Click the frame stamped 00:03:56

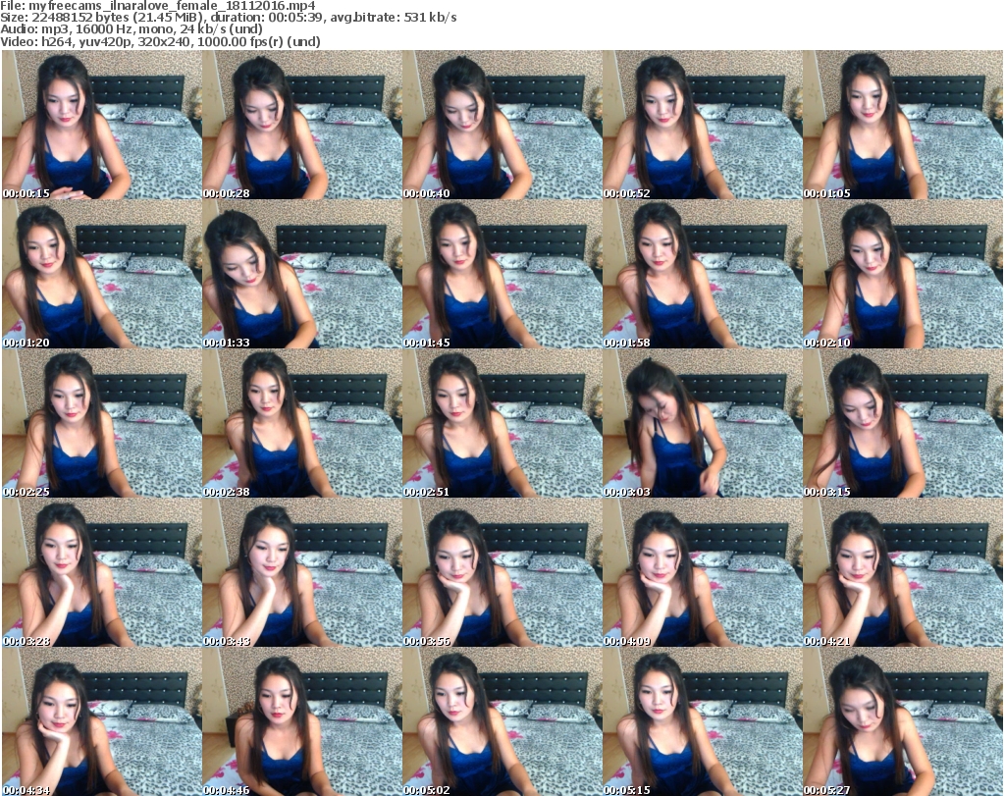(x=502, y=573)
